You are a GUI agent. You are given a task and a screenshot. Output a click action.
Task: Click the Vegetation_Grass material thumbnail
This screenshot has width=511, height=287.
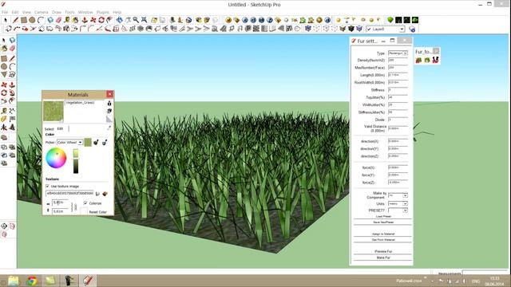[53, 111]
